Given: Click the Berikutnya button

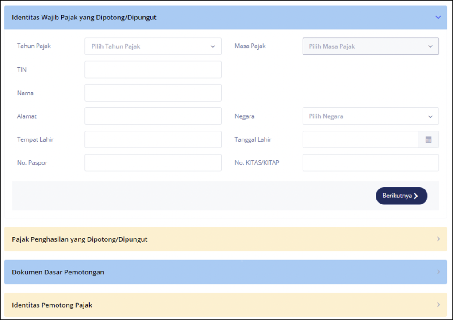Looking at the screenshot, I should click(401, 196).
